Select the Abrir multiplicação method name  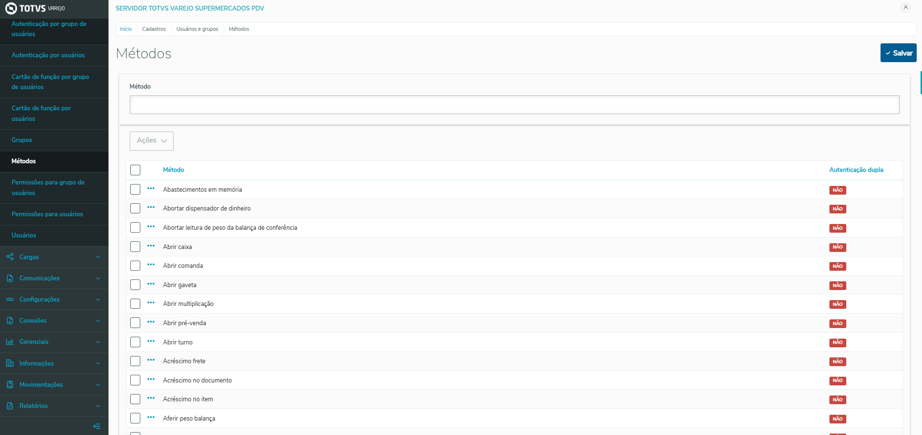tap(188, 304)
